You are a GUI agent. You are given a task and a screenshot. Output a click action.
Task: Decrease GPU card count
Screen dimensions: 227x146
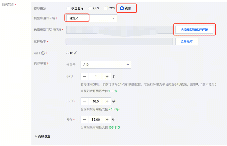[85, 76]
